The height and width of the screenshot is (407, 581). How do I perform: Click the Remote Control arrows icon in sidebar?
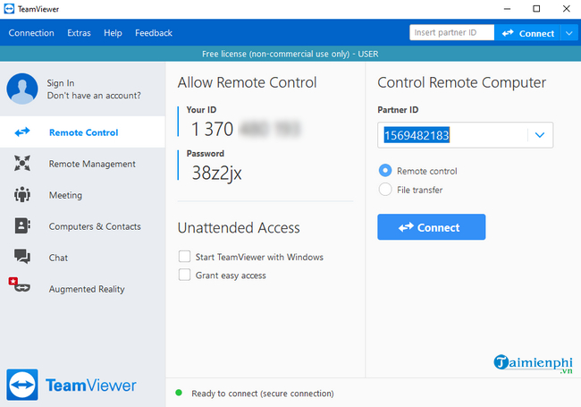coord(22,132)
